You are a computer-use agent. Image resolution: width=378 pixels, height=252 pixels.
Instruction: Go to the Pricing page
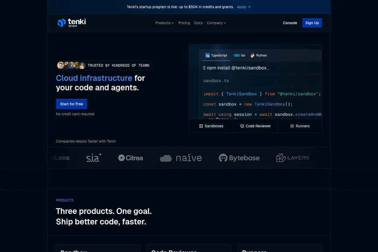184,23
